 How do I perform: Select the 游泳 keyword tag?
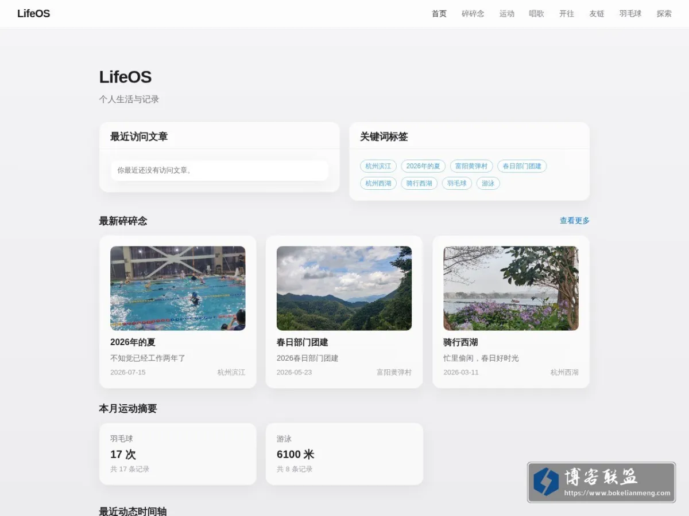pos(488,183)
